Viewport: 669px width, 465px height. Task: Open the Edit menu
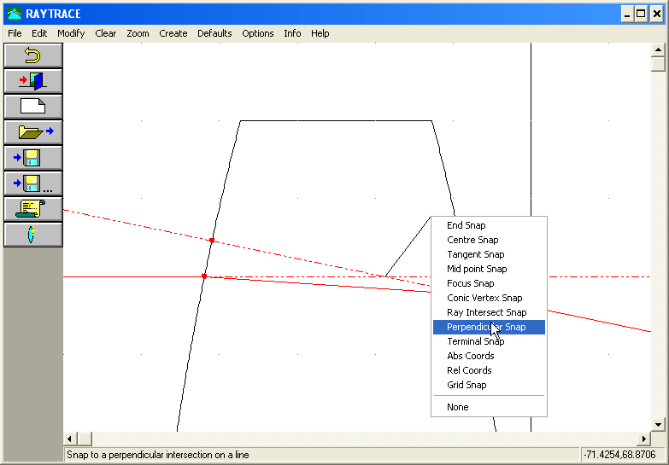(39, 33)
